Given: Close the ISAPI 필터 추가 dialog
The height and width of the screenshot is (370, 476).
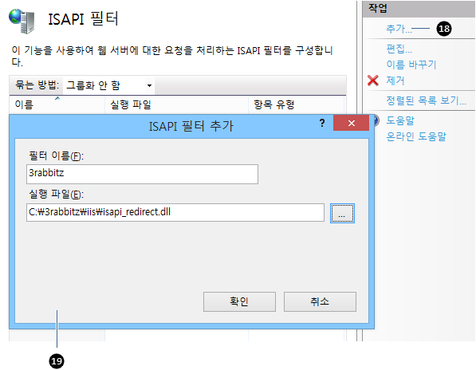Looking at the screenshot, I should (352, 123).
